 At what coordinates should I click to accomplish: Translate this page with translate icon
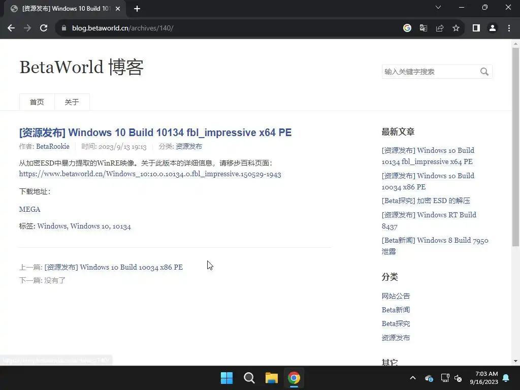pos(423,28)
